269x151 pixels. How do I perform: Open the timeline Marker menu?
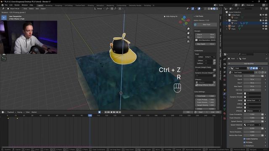click(x=34, y=112)
